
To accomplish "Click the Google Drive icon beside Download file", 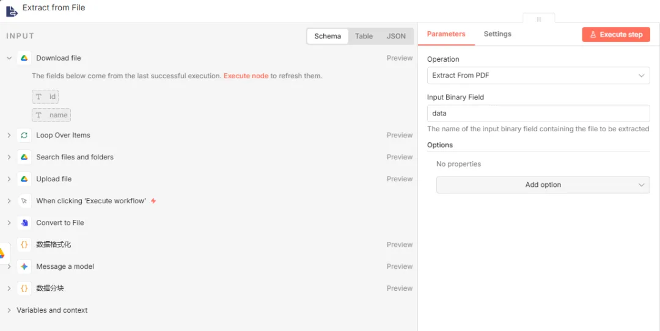I will [x=24, y=58].
